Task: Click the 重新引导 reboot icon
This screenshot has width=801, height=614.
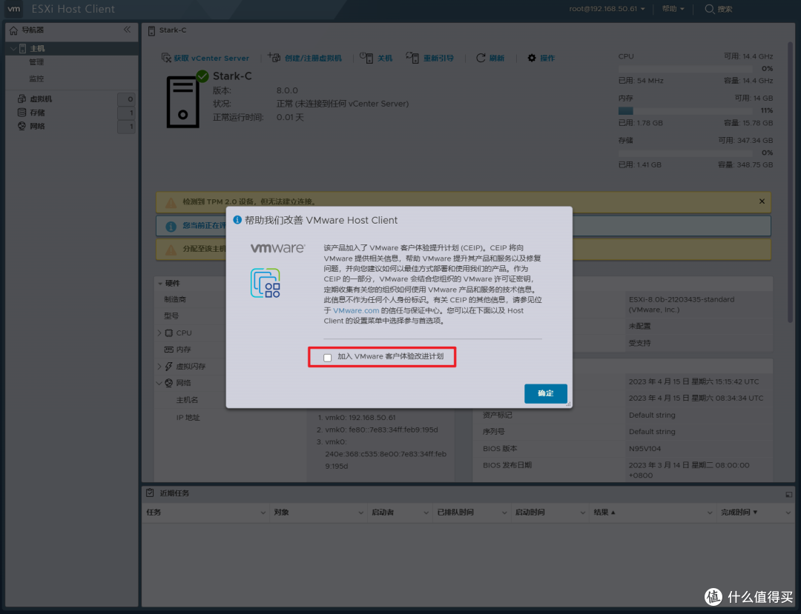Action: coord(412,58)
